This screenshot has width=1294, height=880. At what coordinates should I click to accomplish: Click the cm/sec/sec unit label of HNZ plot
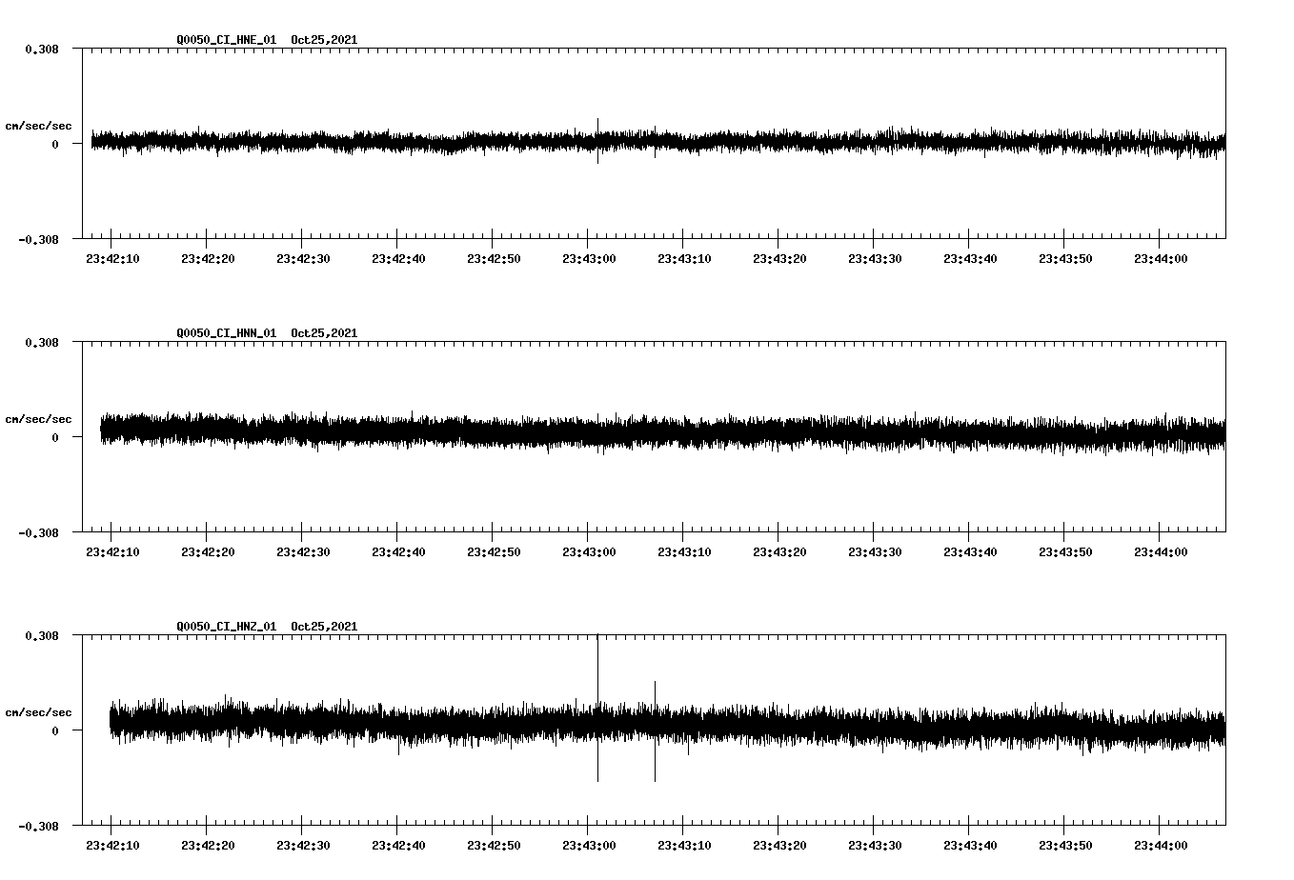[x=38, y=712]
